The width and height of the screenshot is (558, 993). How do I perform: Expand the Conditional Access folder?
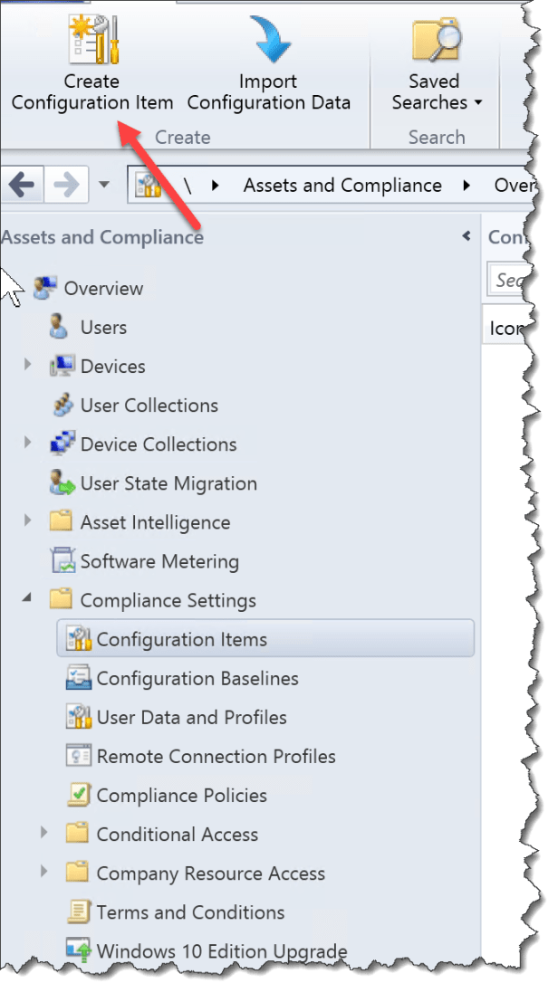pyautogui.click(x=44, y=834)
